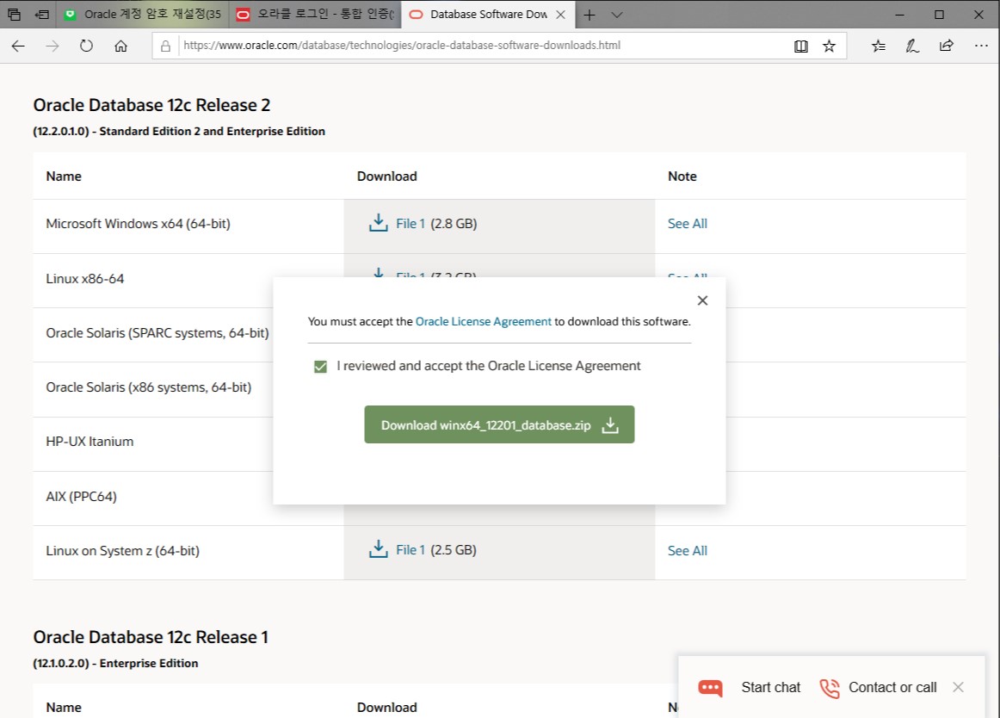
Task: Click Oracle Solaris (SPARC systems, 64-bit) text
Action: (157, 333)
